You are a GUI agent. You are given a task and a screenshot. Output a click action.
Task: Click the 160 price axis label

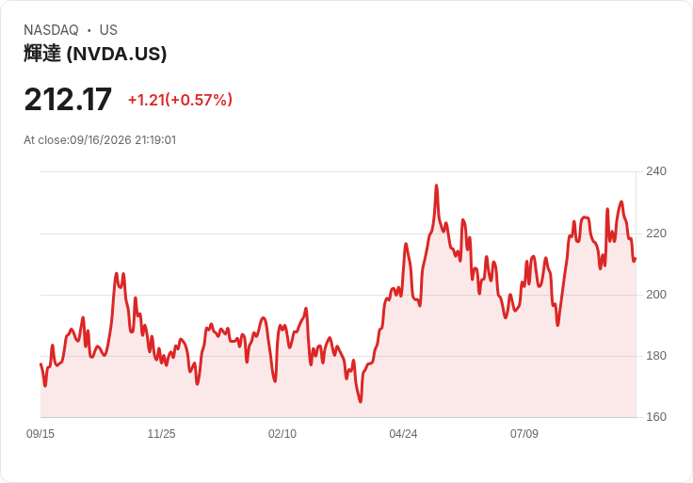[x=656, y=417]
